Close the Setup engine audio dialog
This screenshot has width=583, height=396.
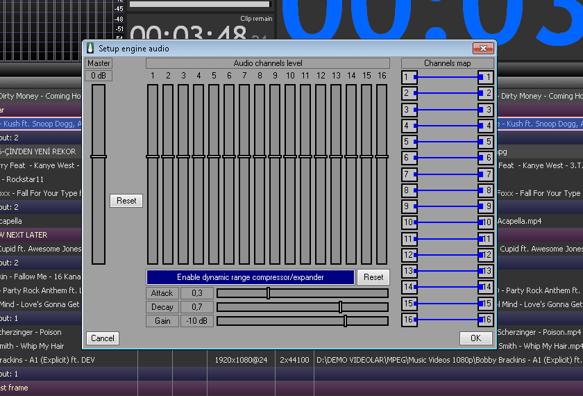[x=482, y=49]
